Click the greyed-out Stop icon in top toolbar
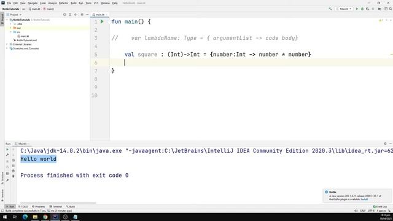Screen dimensions: 393x221 pos(373,9)
